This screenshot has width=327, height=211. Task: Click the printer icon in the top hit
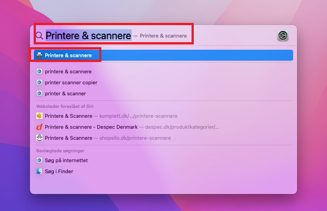coord(39,55)
